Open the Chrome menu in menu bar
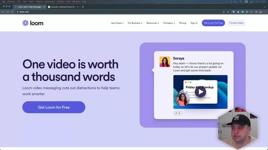 [11, 2]
